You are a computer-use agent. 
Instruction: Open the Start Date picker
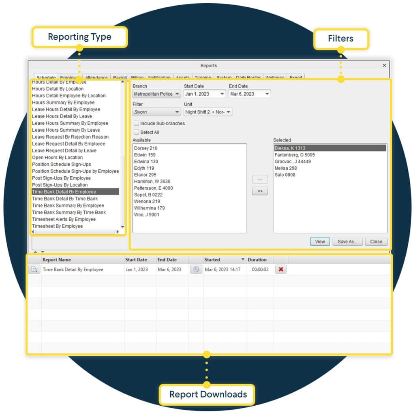coord(205,94)
